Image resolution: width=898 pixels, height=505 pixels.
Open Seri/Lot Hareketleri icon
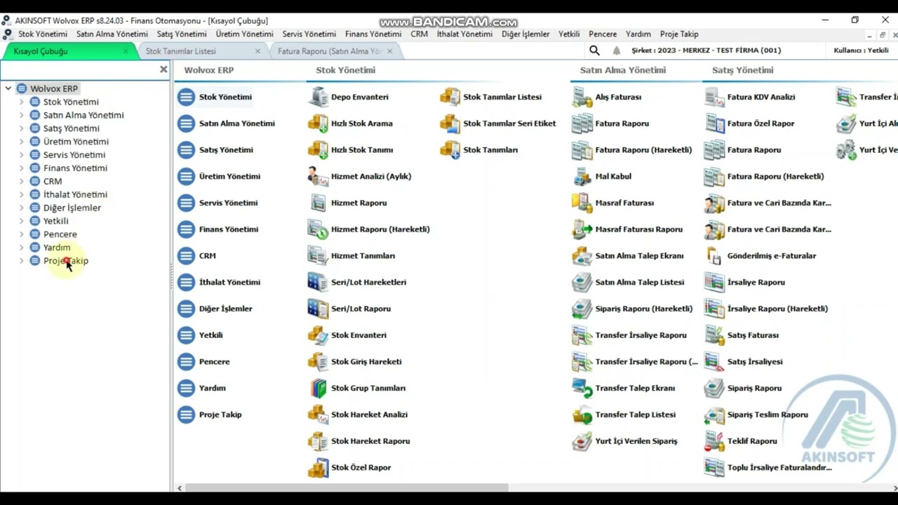tap(319, 282)
